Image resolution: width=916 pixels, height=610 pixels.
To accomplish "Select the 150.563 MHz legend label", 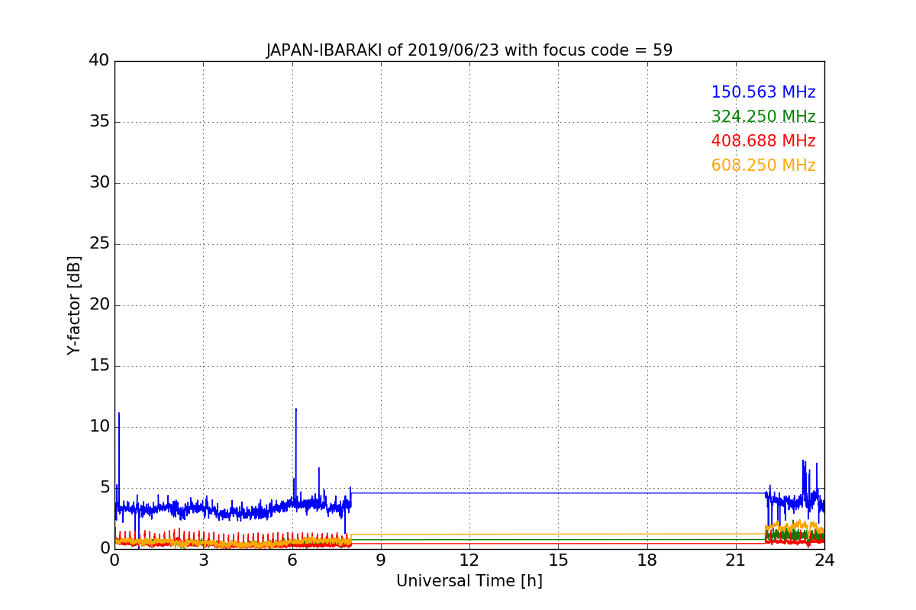I will click(763, 92).
